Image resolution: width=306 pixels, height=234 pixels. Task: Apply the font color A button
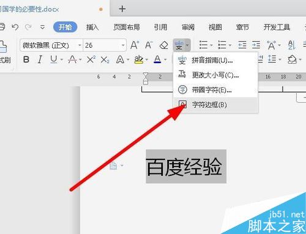coord(157,59)
